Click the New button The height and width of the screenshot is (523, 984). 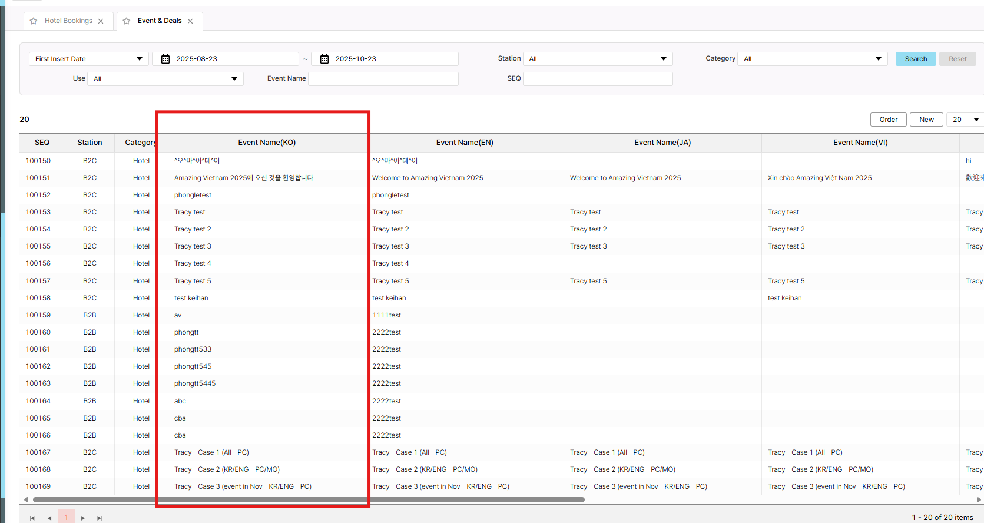pos(926,120)
